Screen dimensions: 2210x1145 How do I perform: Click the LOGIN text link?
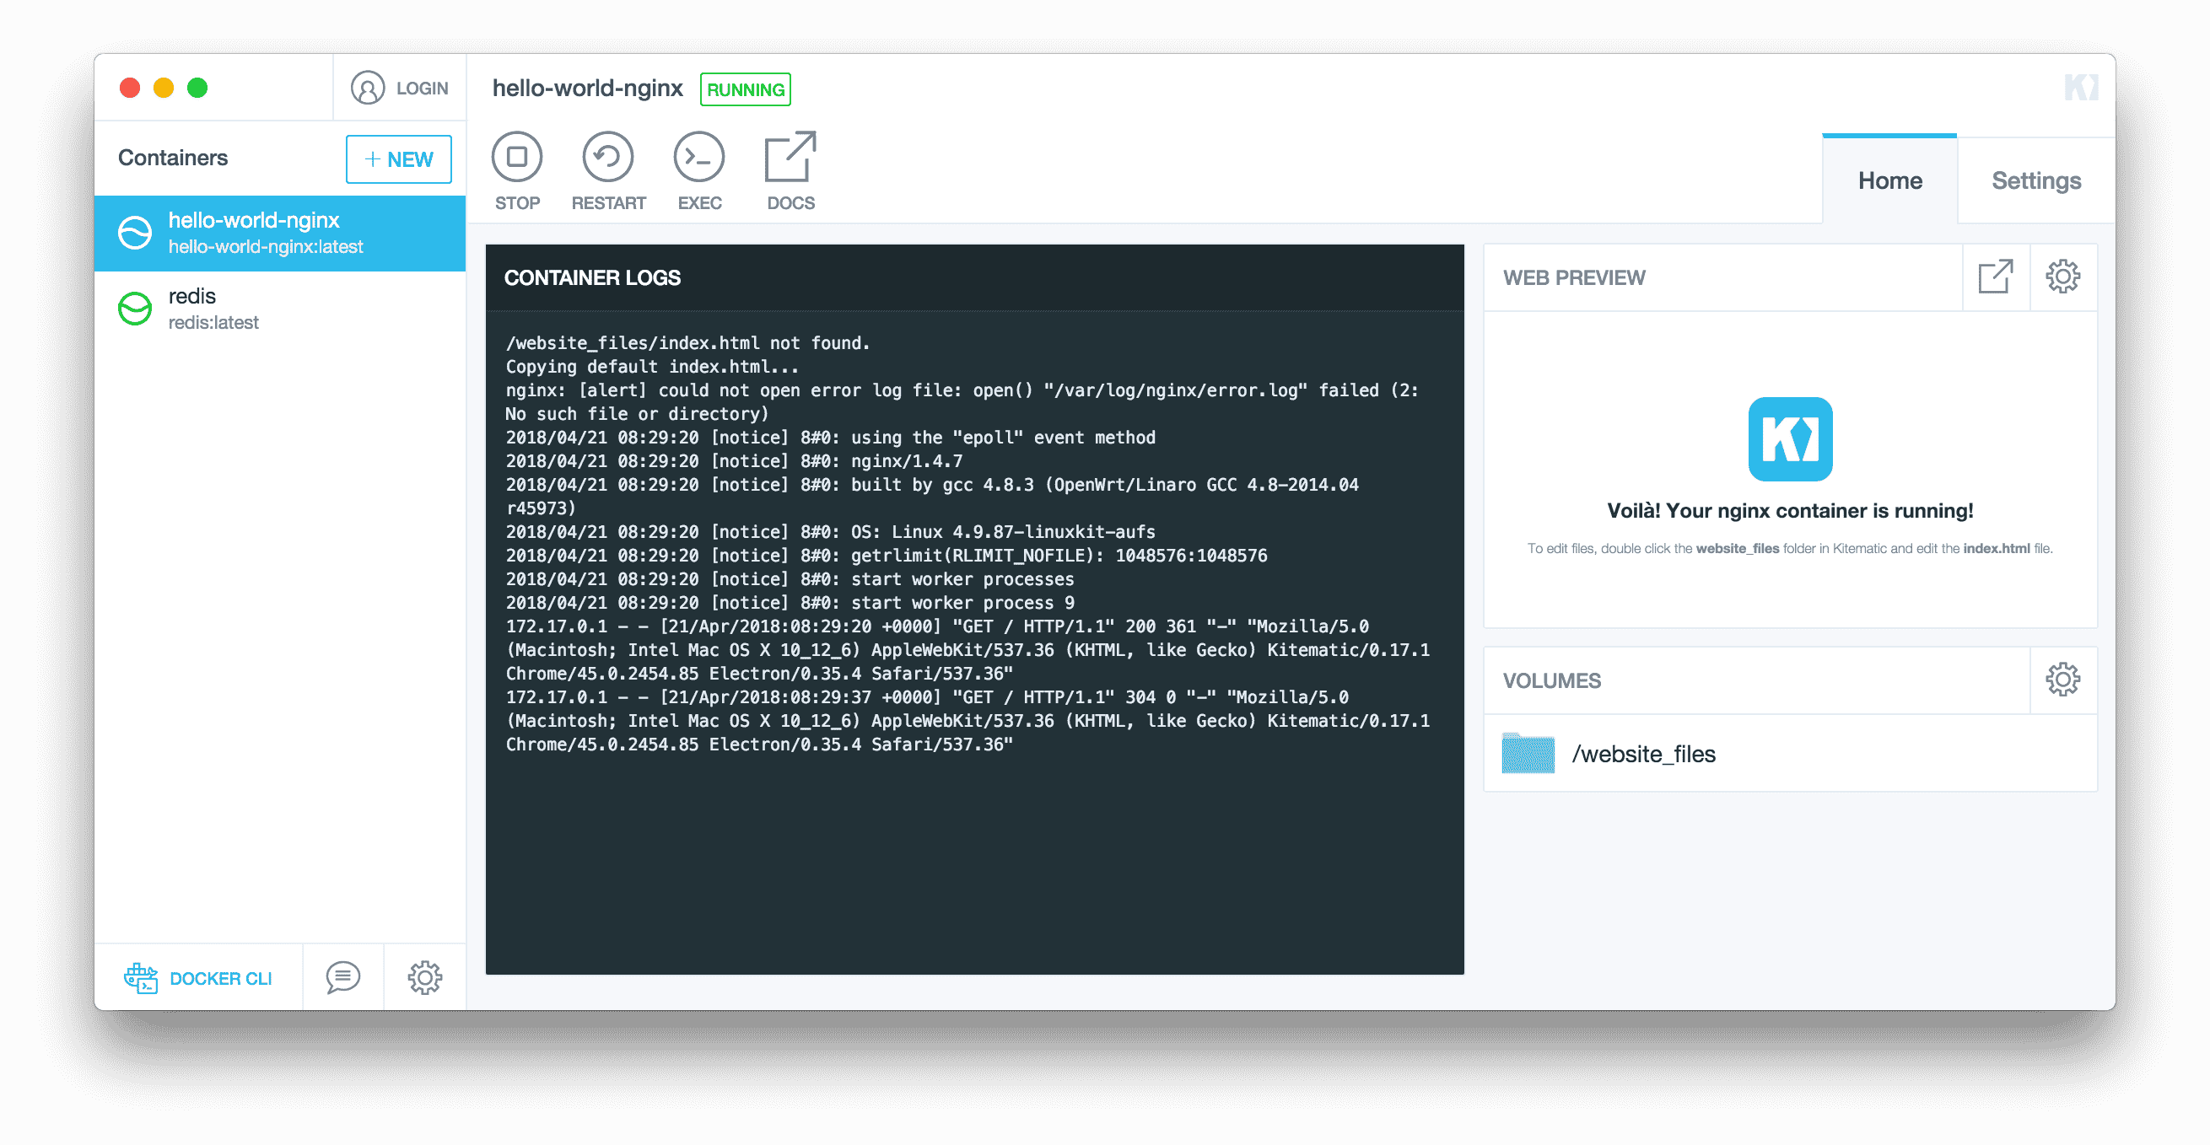coord(422,89)
